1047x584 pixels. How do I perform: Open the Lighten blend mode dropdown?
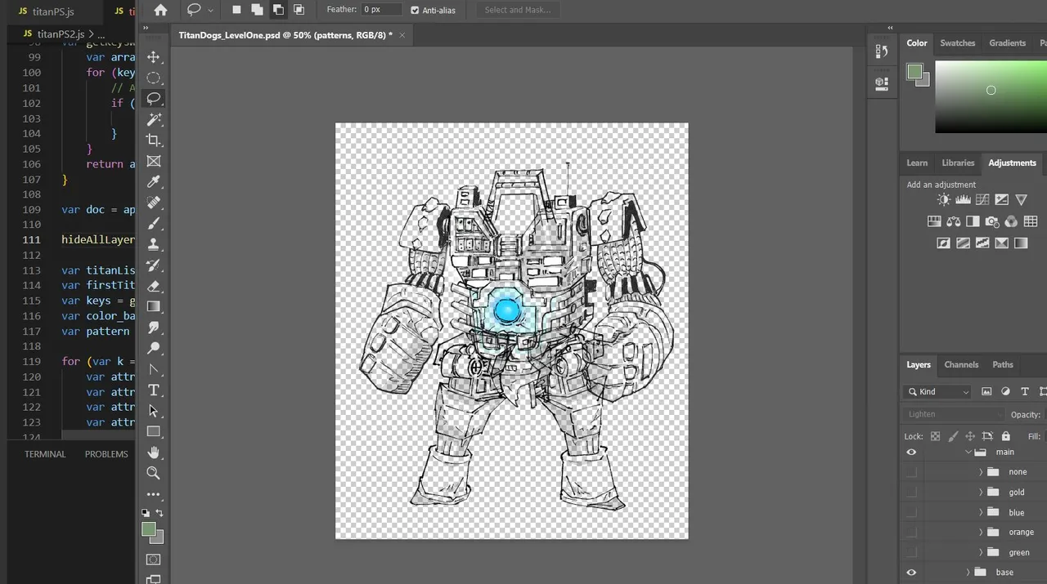click(x=953, y=414)
